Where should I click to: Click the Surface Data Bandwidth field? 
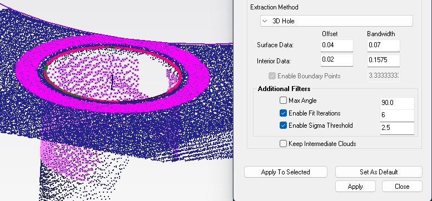pyautogui.click(x=383, y=46)
